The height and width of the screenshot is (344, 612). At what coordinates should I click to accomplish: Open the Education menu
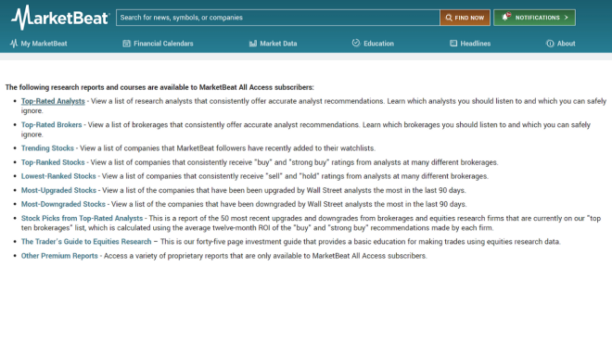click(x=373, y=44)
